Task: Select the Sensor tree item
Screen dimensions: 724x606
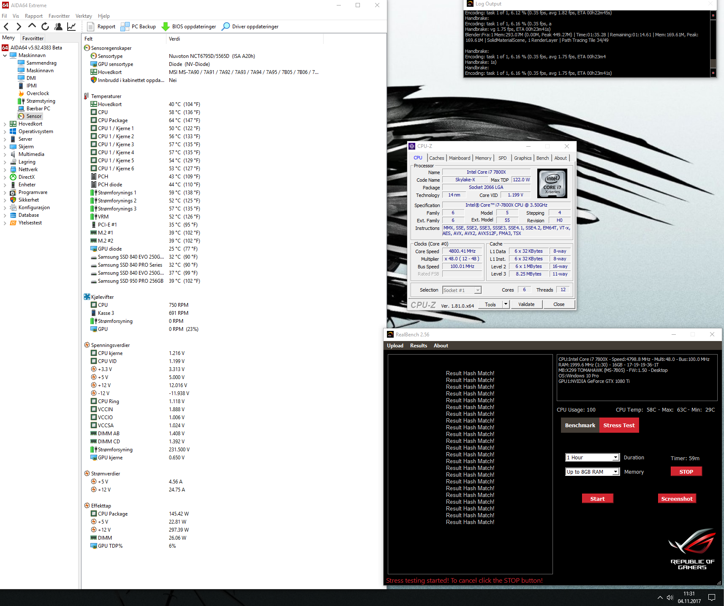Action: [x=34, y=116]
